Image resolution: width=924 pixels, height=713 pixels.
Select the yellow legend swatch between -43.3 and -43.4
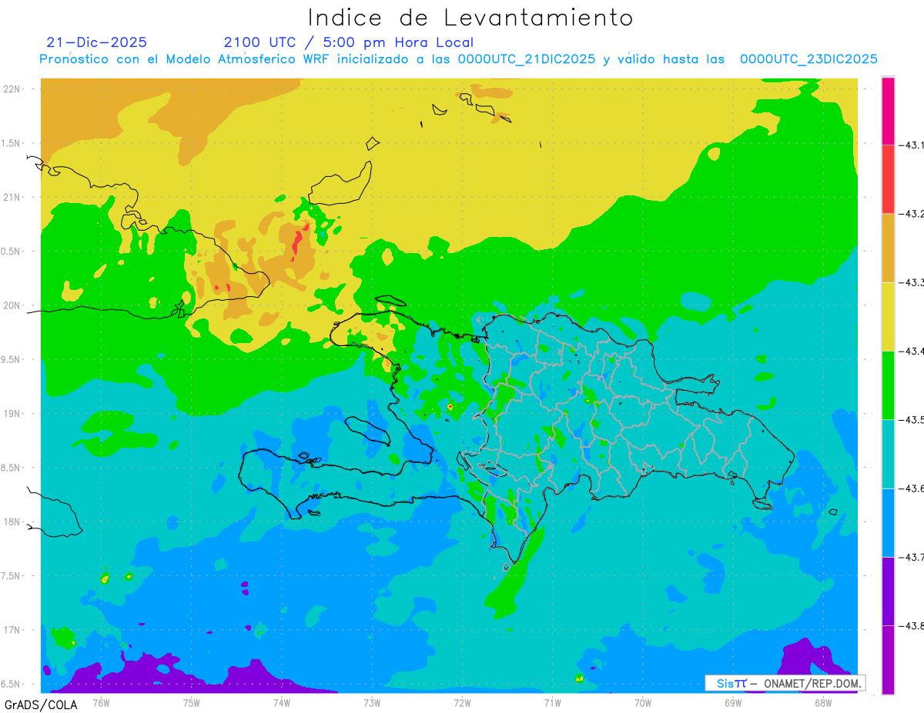pos(888,316)
